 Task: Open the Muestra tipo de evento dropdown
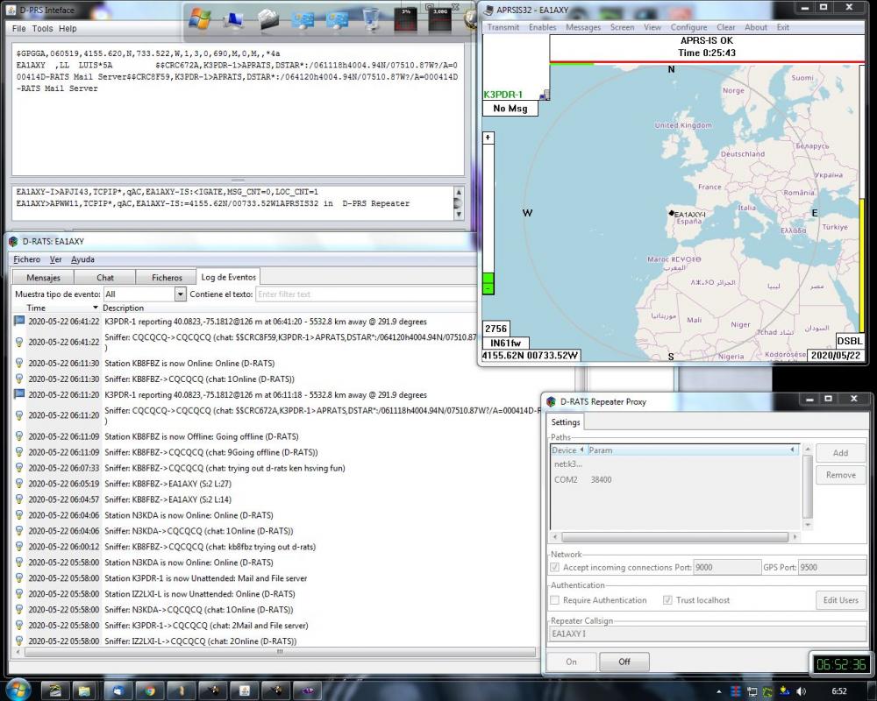point(181,294)
